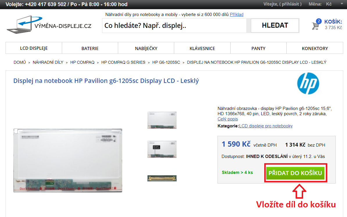
Task: Select the connector close-up thumbnail
Action: pos(162,178)
